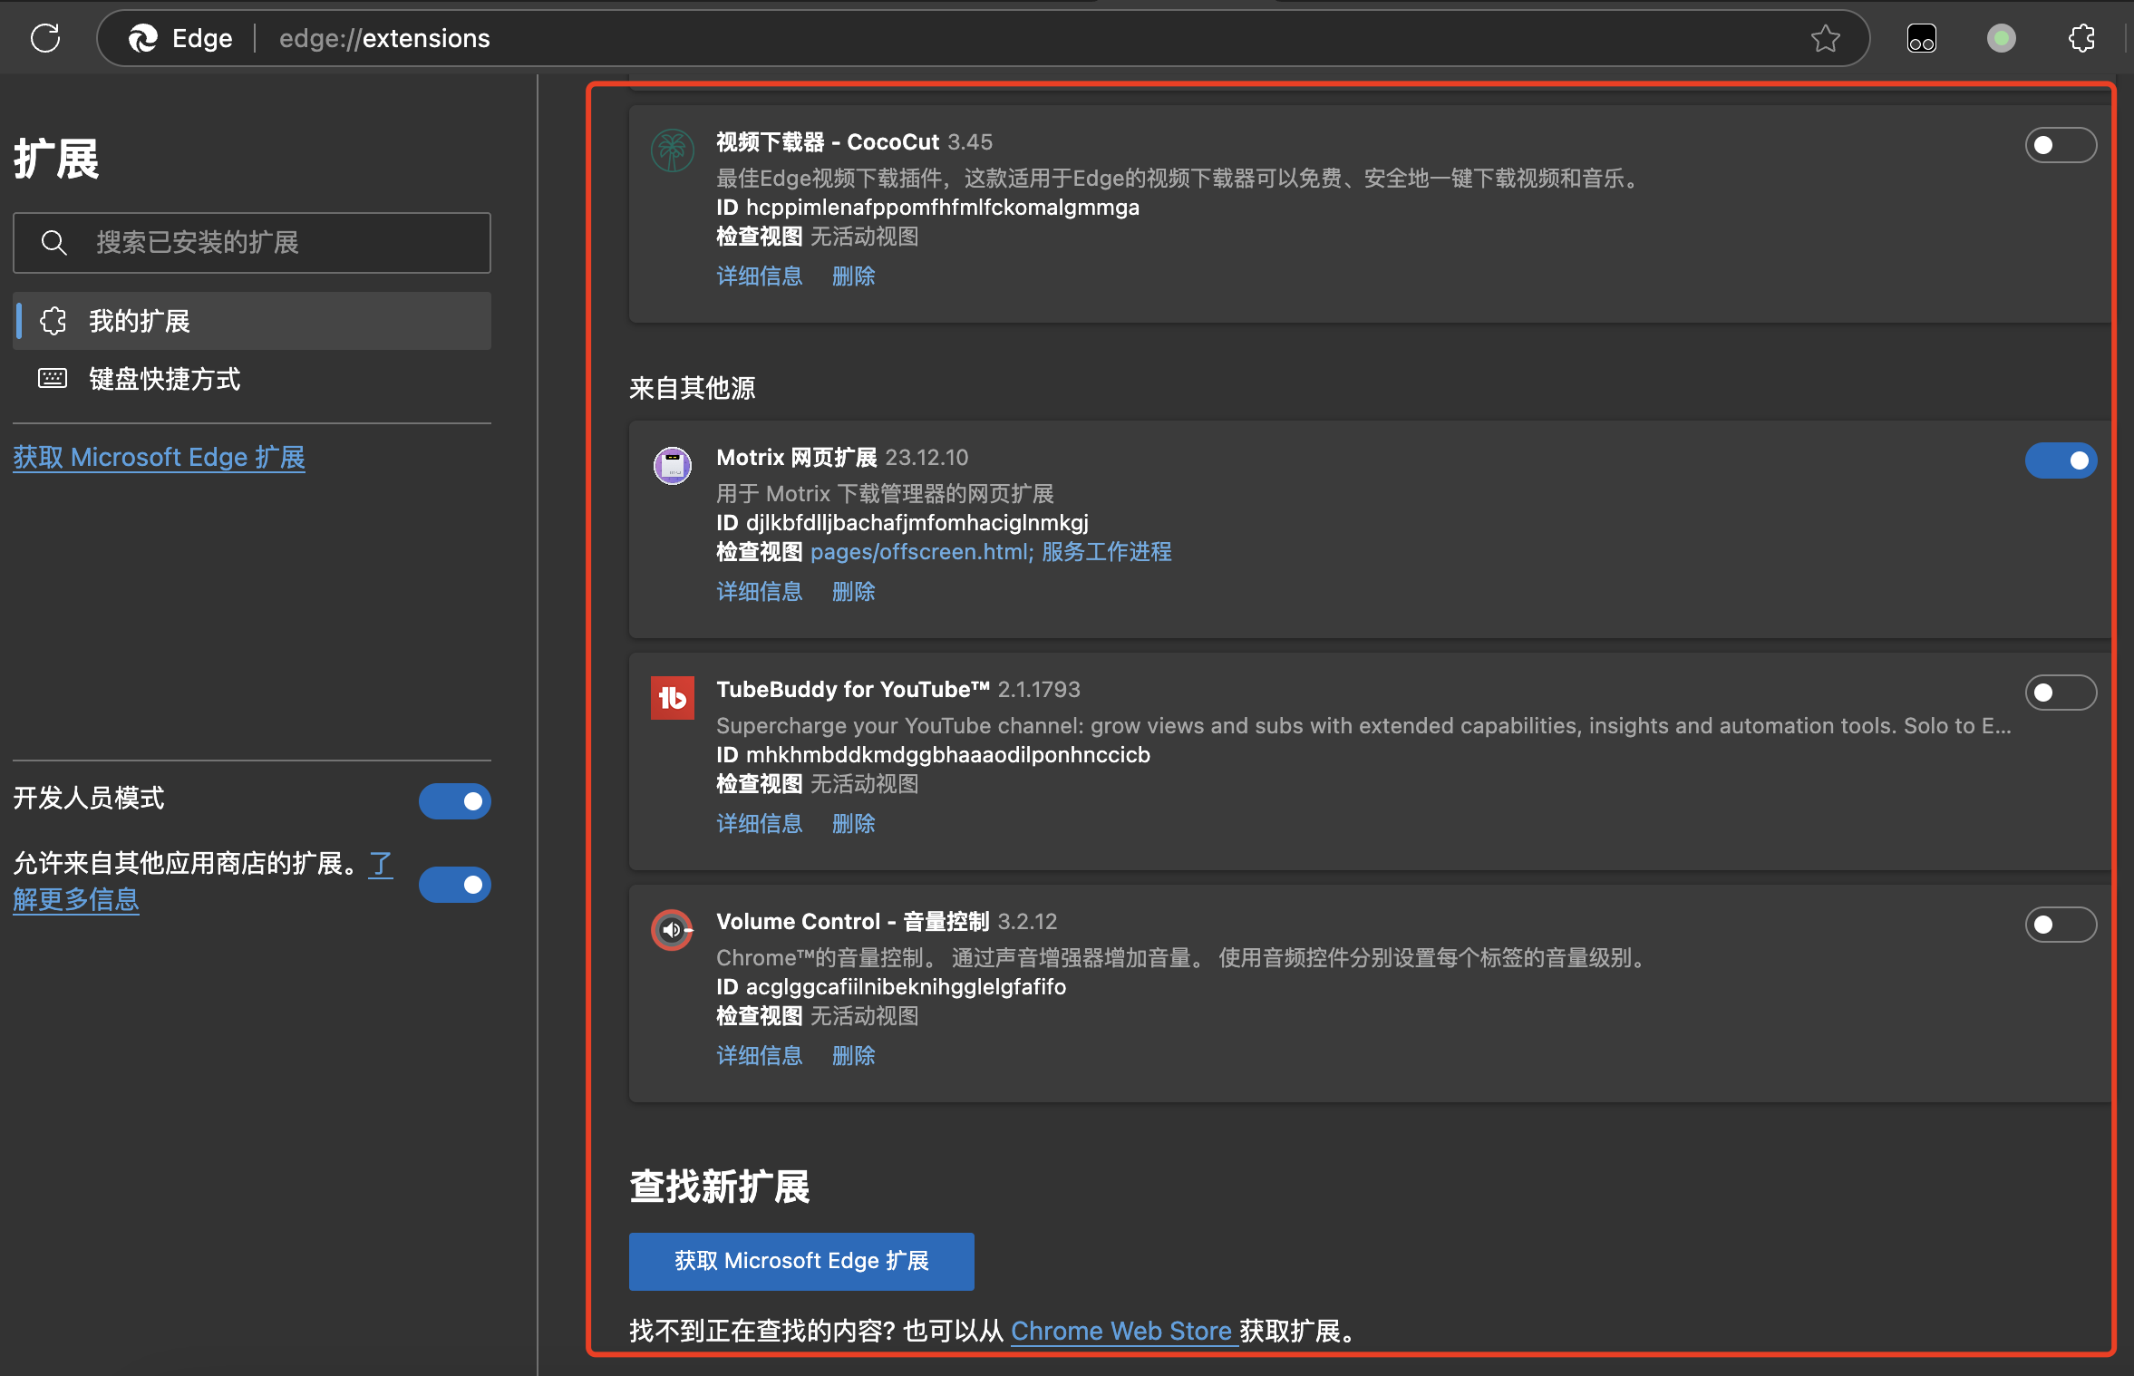Viewport: 2134px width, 1376px height.
Task: Enable the Volume Control extension toggle
Action: pyautogui.click(x=2061, y=925)
